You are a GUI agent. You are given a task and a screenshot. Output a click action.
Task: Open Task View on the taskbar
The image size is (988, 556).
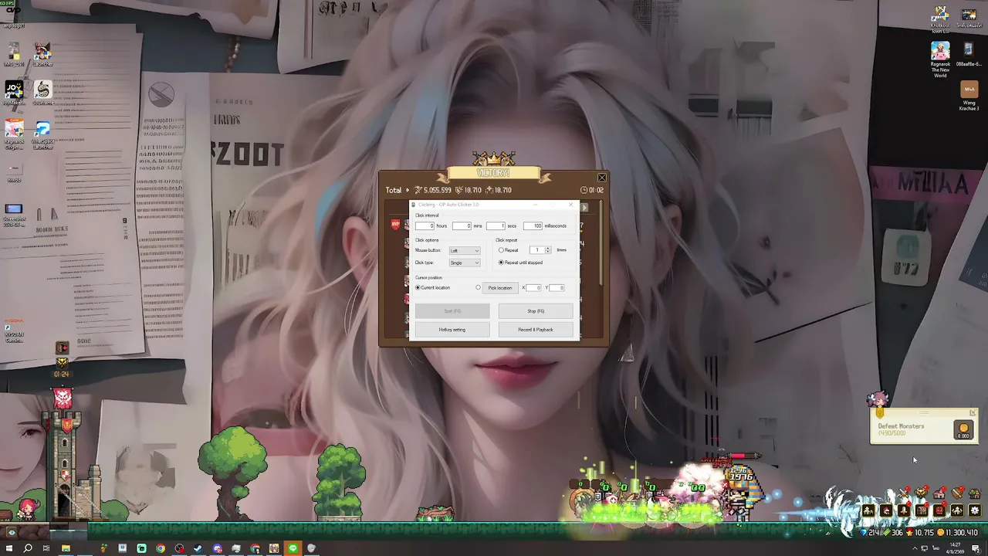click(x=46, y=548)
